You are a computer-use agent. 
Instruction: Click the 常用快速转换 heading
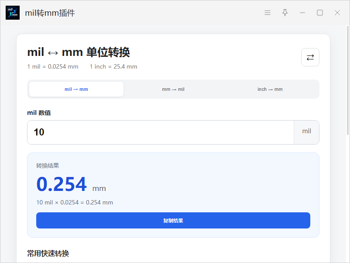tap(48, 253)
